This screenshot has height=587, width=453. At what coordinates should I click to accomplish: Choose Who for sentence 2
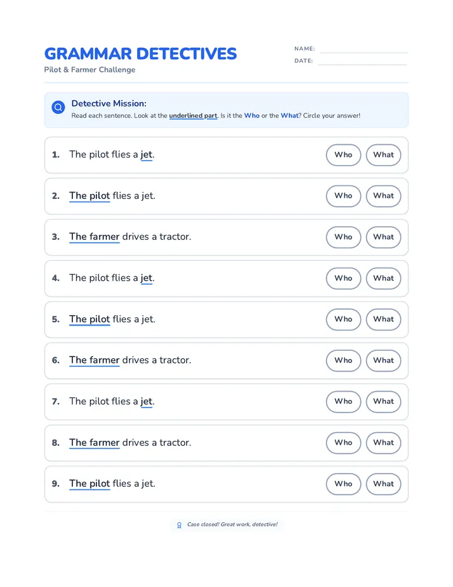[344, 196]
